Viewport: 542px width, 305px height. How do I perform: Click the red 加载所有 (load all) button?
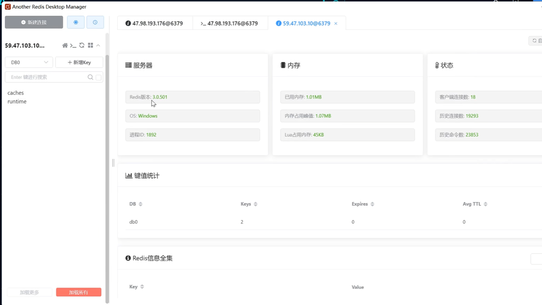point(79,292)
